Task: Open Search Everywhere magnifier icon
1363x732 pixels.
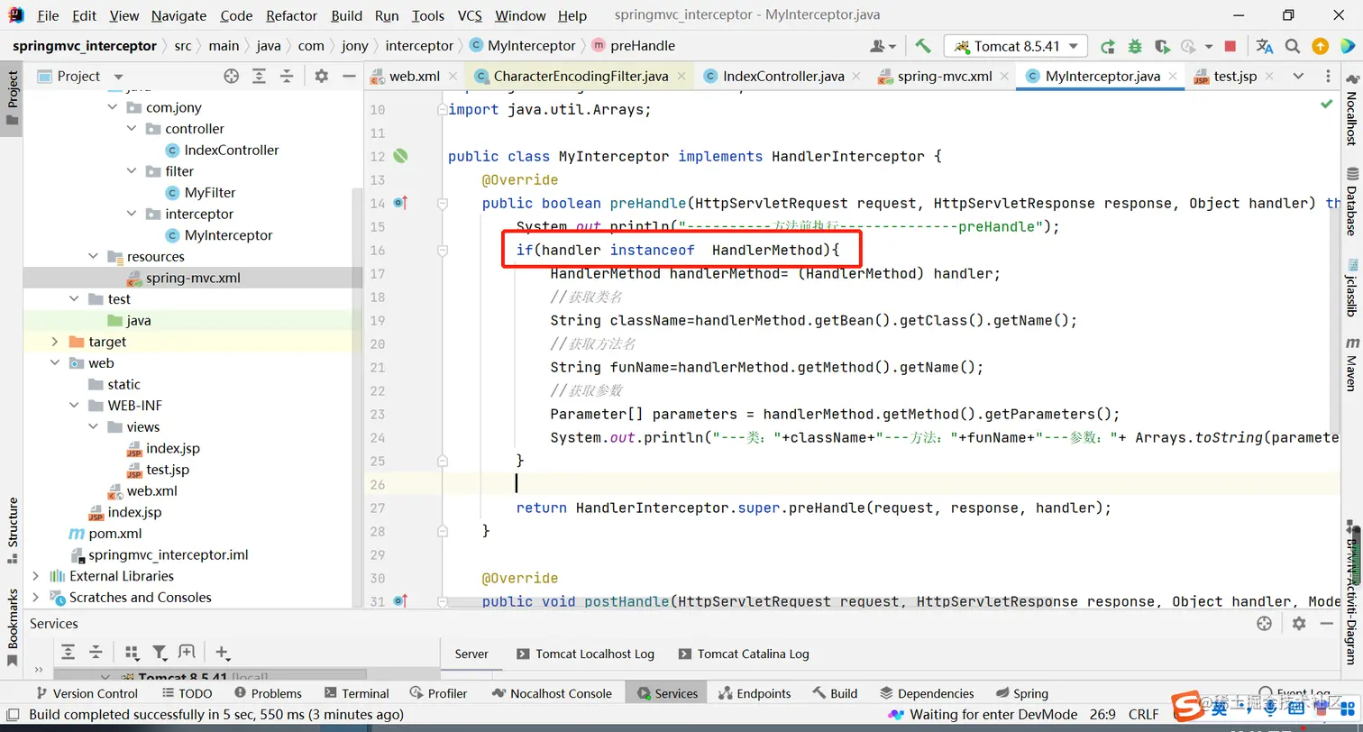Action: 1293,46
